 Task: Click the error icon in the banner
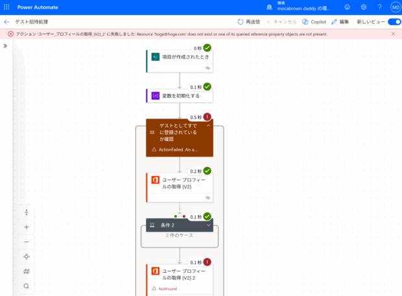click(x=10, y=34)
